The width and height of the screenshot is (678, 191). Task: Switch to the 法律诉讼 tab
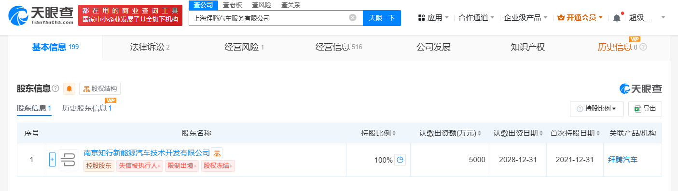pyautogui.click(x=150, y=47)
